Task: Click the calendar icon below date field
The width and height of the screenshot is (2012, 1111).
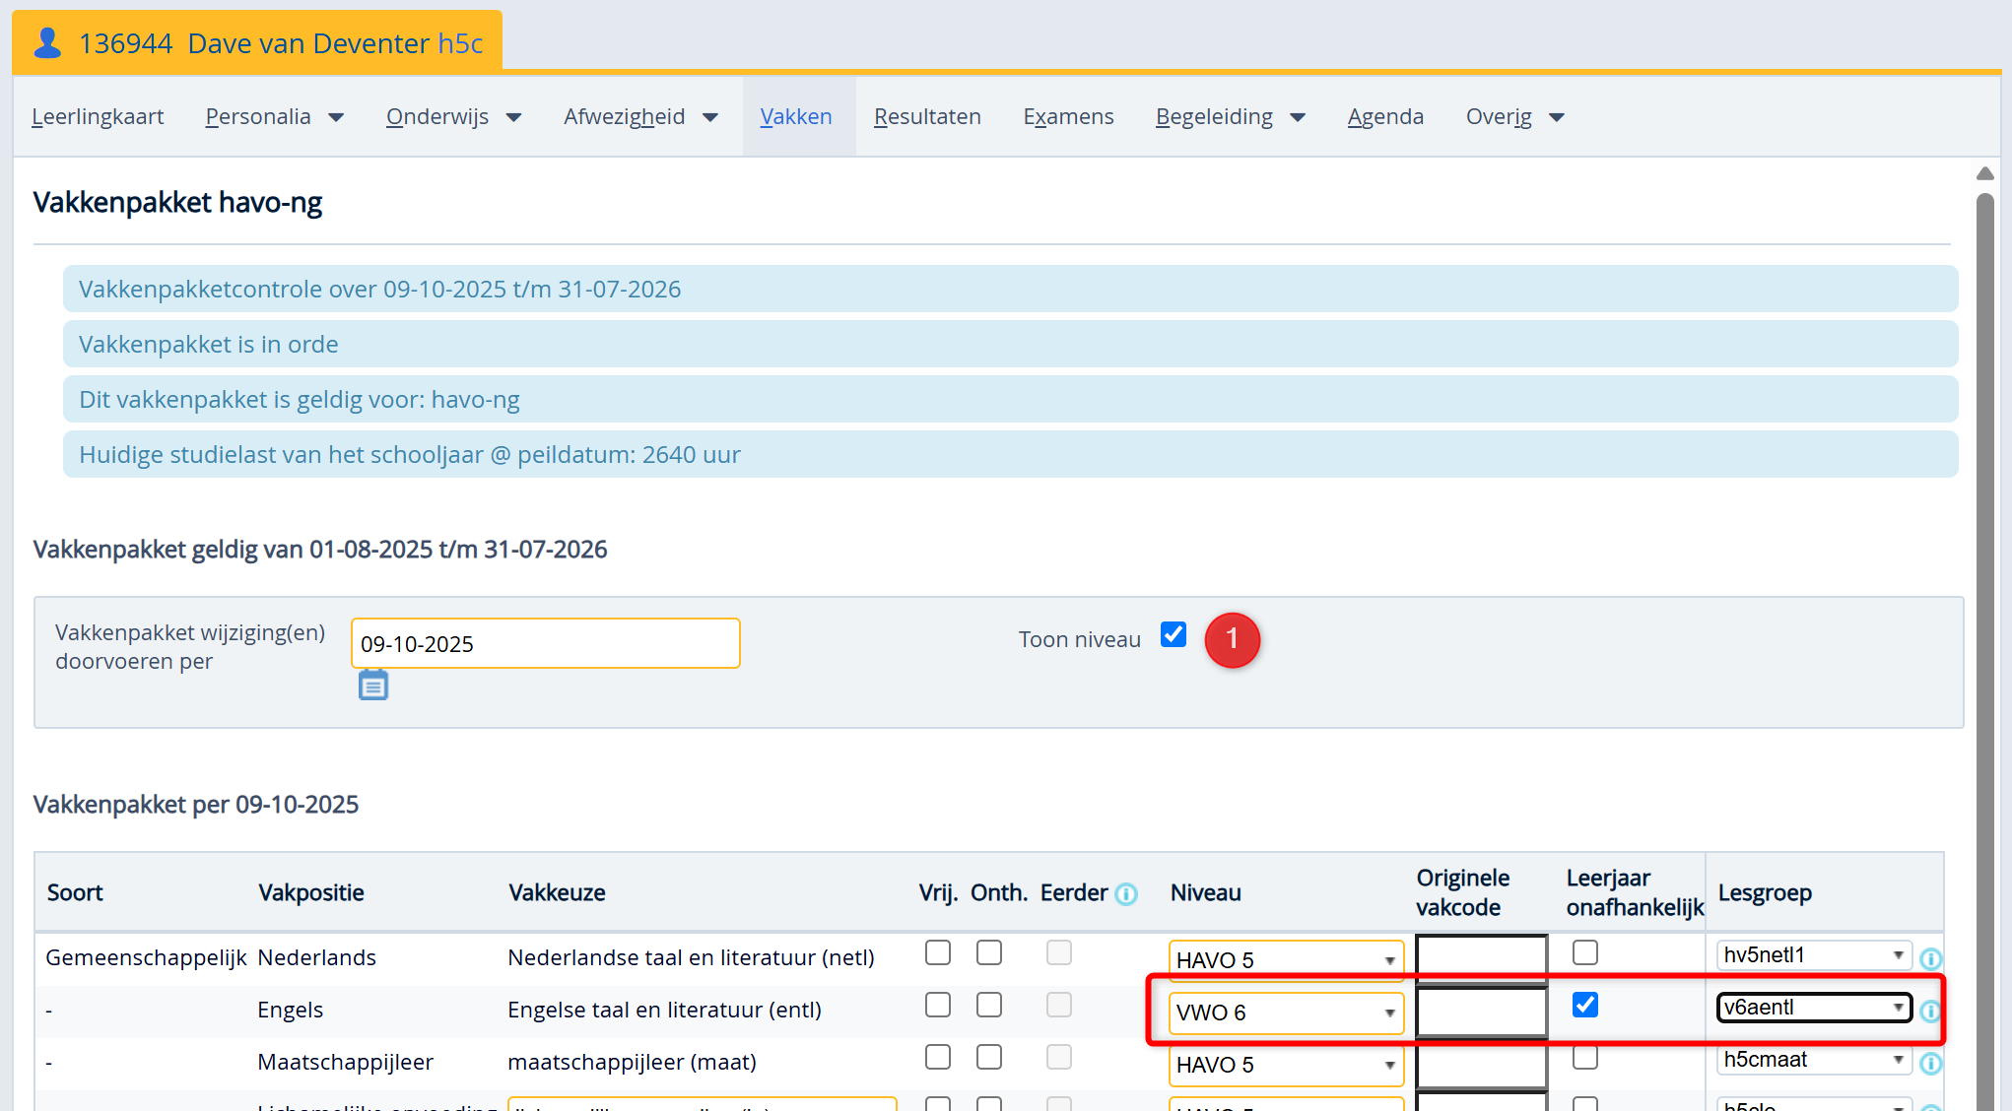Action: 373,685
